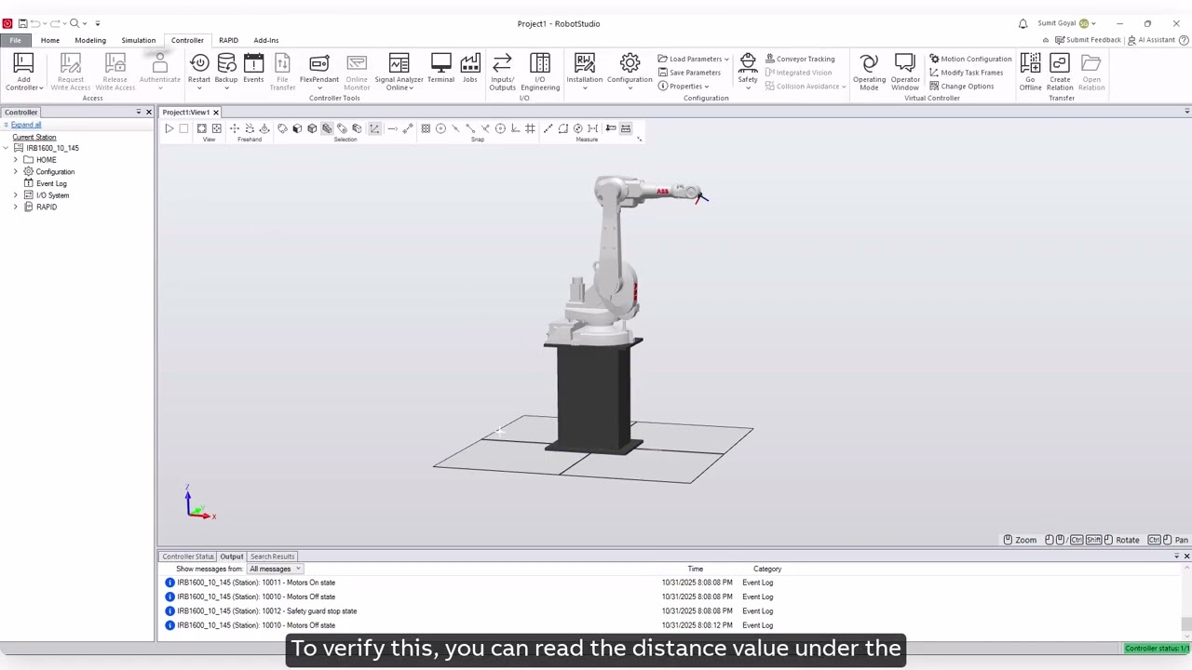1192x670 pixels.
Task: Select the freehand Move tool
Action: click(x=235, y=128)
